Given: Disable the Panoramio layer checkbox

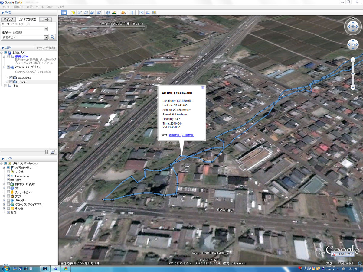Looking at the screenshot, I should click(x=8, y=176).
